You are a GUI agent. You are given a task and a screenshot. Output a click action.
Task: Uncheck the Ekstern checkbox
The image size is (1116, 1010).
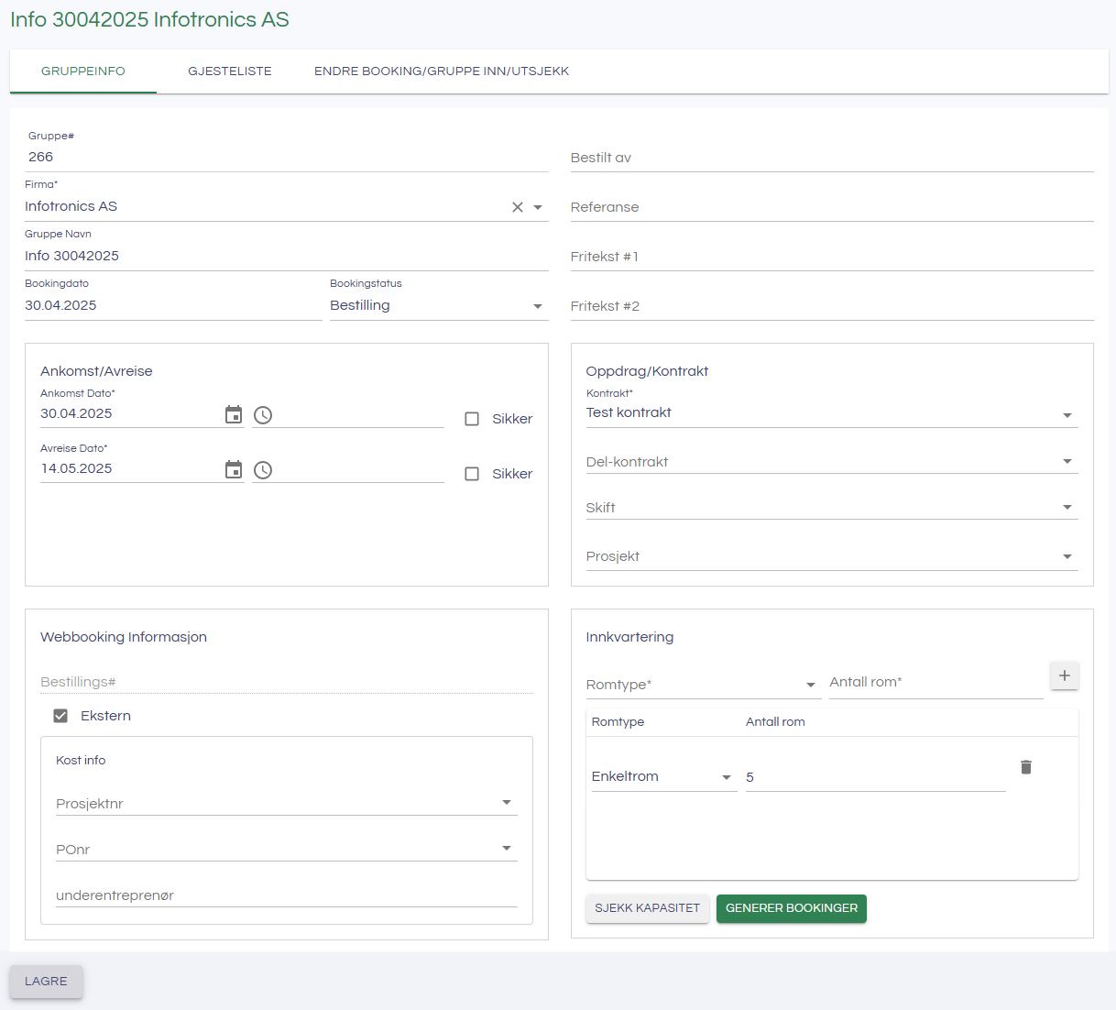click(60, 716)
